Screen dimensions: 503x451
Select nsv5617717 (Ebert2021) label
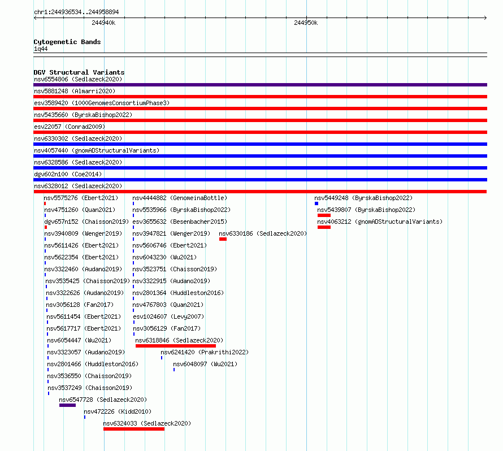point(84,328)
